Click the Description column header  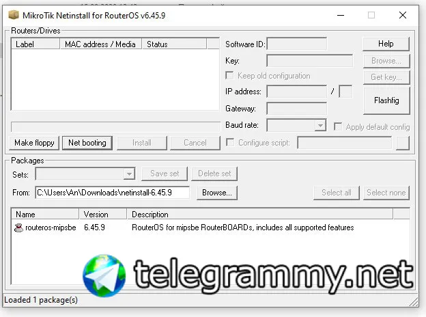coord(259,215)
